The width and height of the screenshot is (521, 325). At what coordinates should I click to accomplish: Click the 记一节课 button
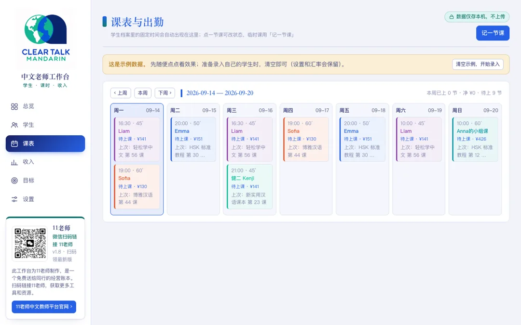tap(493, 33)
